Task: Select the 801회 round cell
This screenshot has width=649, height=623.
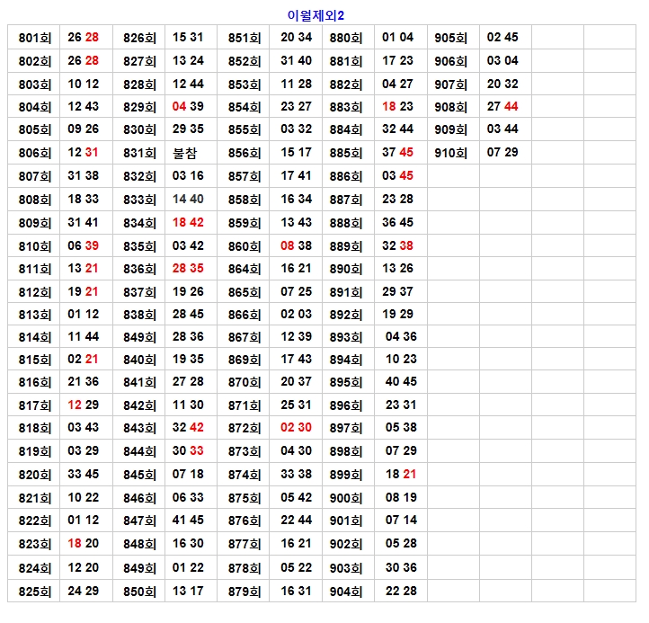Action: click(x=35, y=38)
